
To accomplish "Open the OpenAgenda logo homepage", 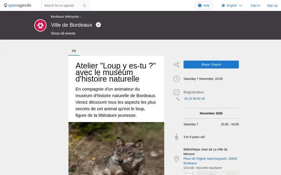I will point(18,5).
